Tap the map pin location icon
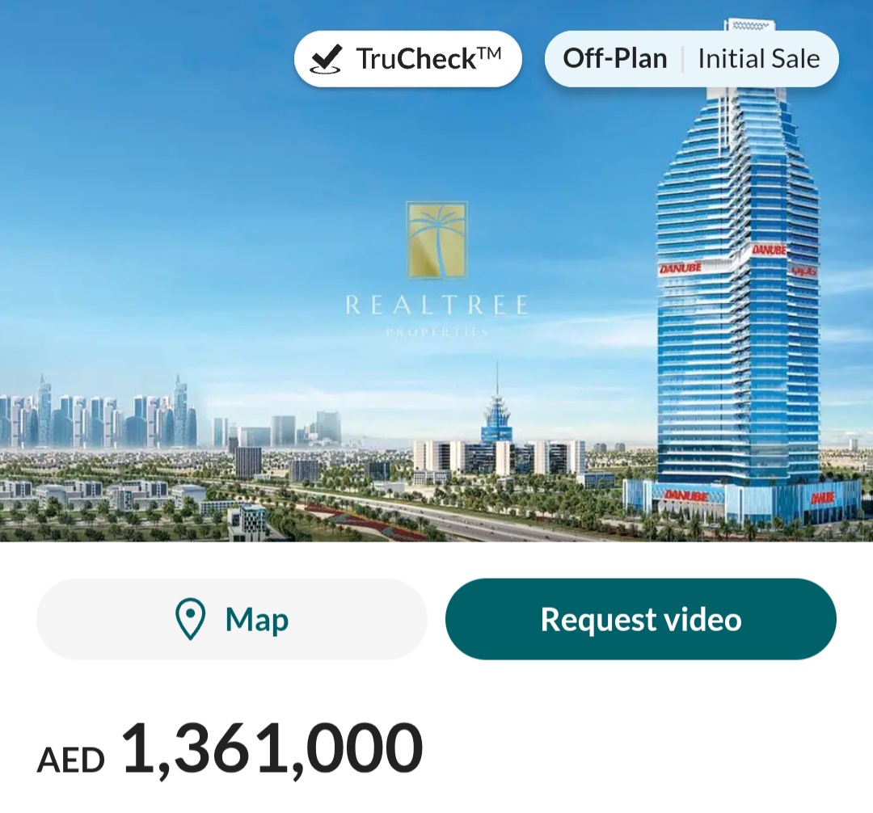This screenshot has height=813, width=873. pyautogui.click(x=191, y=619)
